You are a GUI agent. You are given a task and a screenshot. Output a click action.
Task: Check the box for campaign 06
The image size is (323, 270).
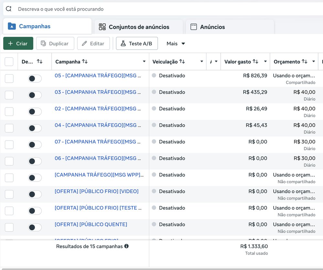pos(9,161)
